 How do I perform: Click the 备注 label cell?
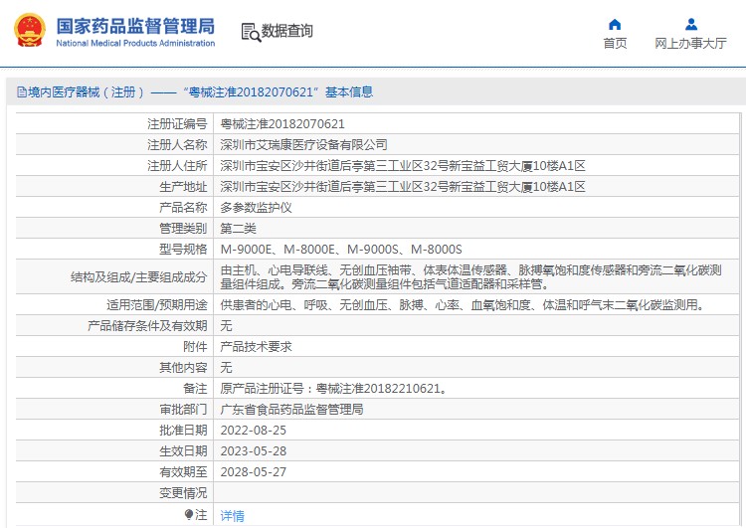[114, 389]
